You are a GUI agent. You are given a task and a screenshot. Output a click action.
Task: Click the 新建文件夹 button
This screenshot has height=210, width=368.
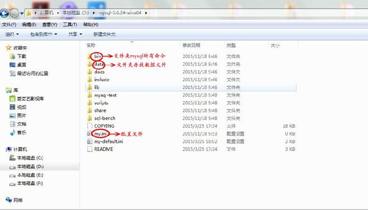tap(104, 34)
